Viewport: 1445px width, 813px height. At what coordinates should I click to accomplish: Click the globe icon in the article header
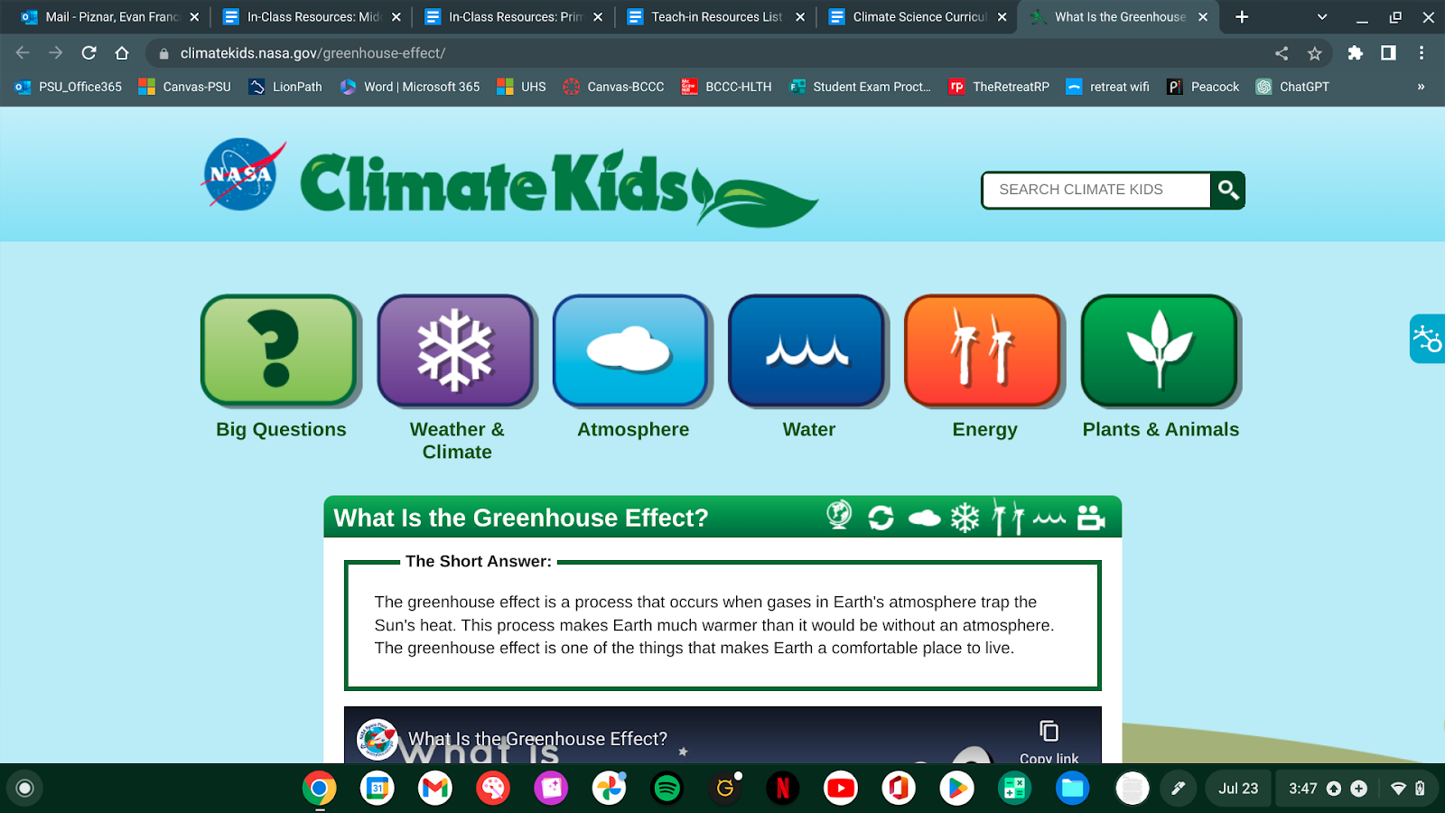pos(839,516)
